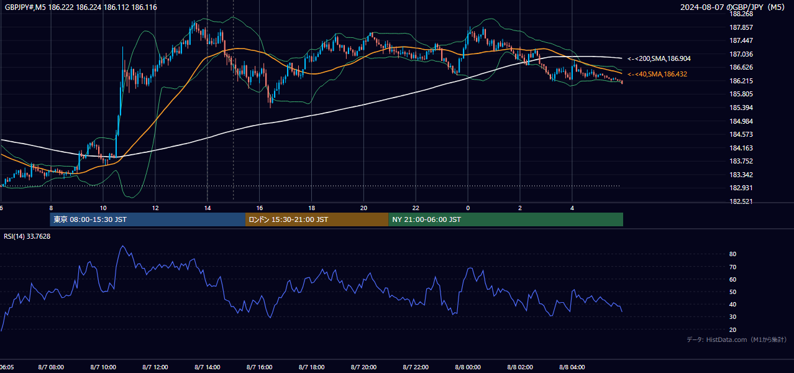Click price axis value 185.394
Image resolution: width=794 pixels, height=373 pixels.
[x=741, y=108]
